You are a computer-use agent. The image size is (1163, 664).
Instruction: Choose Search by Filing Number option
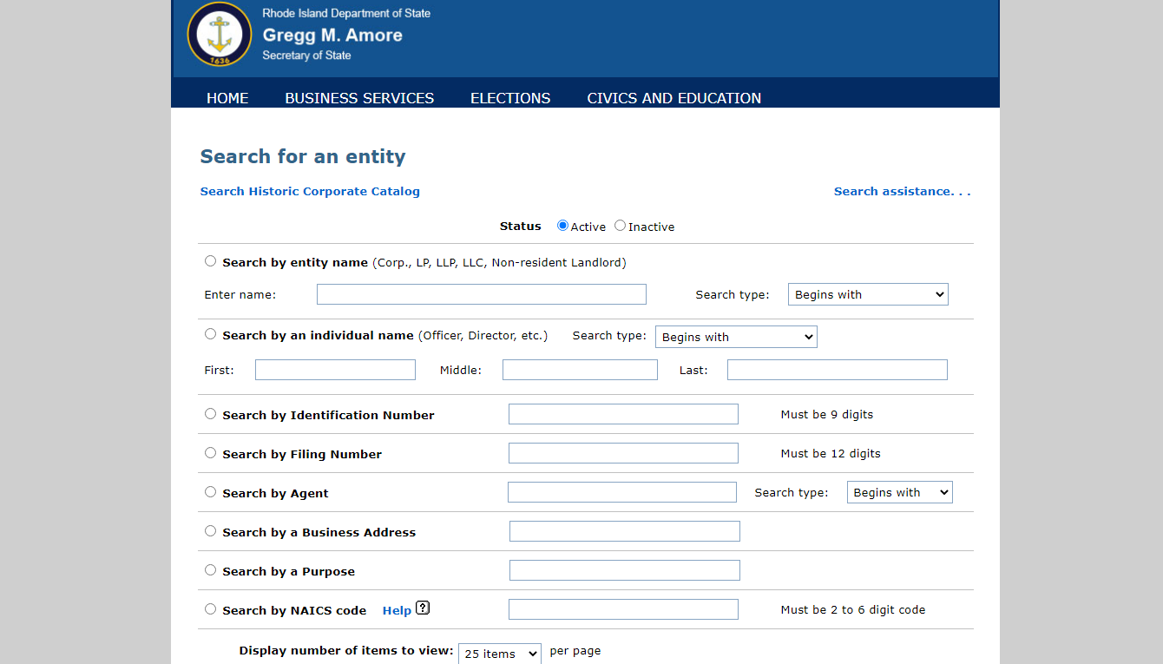click(211, 453)
